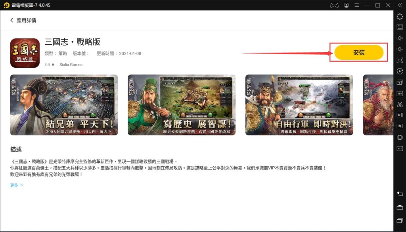Open the partially visible fourth screenshot thumbnail

[x=378, y=105]
